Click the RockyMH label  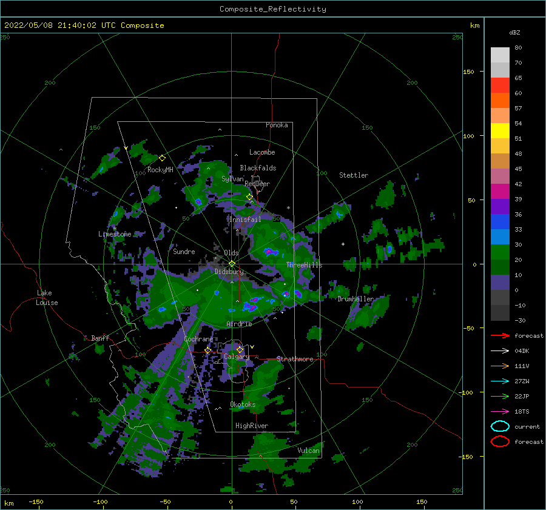160,170
